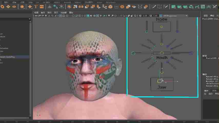Toggle highlighted smooth shading icon in panel toolbar
The width and height of the screenshot is (219, 123).
(88, 16)
